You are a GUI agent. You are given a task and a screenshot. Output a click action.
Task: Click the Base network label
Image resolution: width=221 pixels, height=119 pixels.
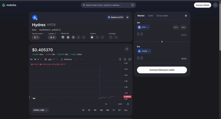pyautogui.click(x=34, y=30)
